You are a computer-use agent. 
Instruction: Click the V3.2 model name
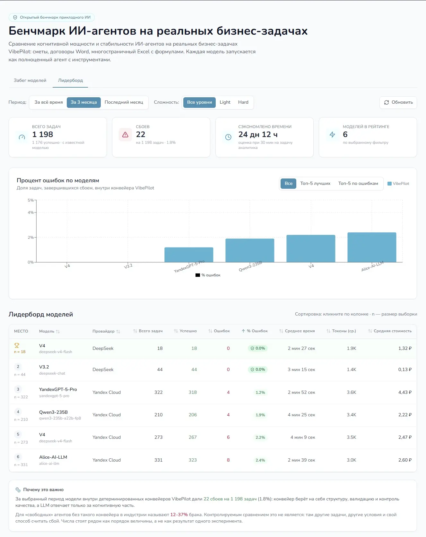[44, 367]
